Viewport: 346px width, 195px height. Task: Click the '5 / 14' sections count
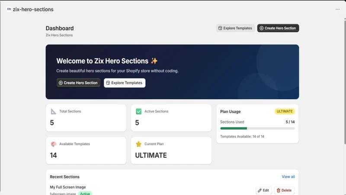tap(290, 122)
